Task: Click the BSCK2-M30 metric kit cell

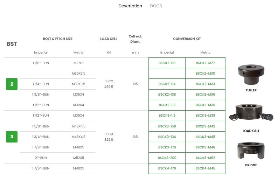Action: (x=205, y=74)
